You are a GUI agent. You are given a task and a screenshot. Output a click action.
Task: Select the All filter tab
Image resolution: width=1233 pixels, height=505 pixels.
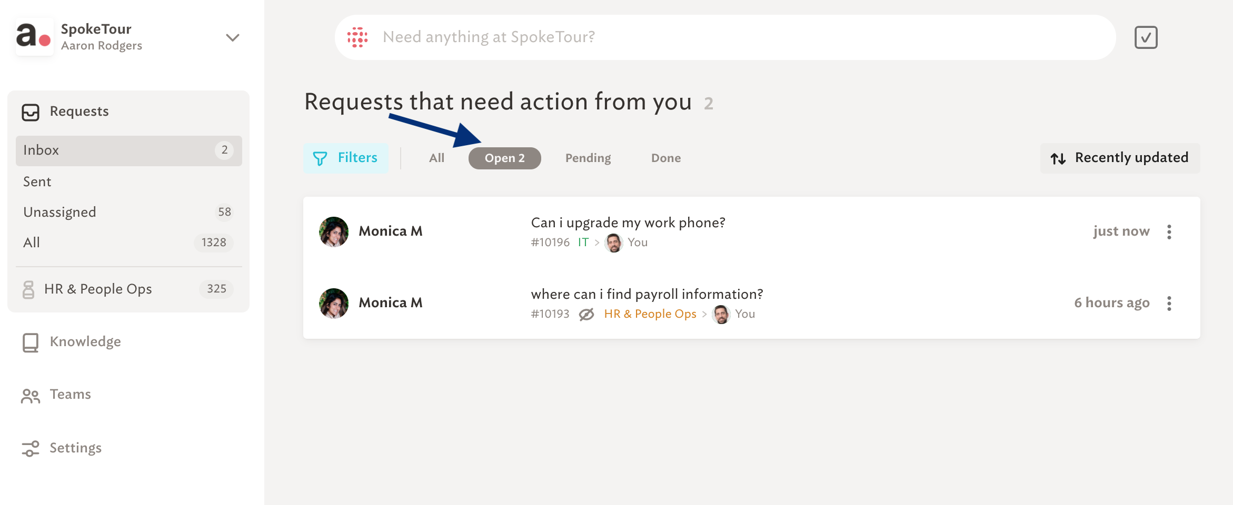[x=436, y=158]
